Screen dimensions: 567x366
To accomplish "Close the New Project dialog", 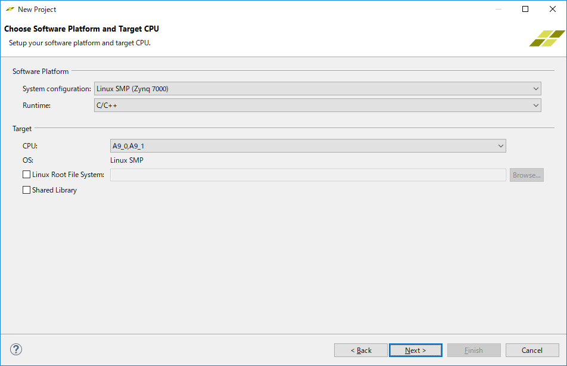I will click(x=552, y=9).
